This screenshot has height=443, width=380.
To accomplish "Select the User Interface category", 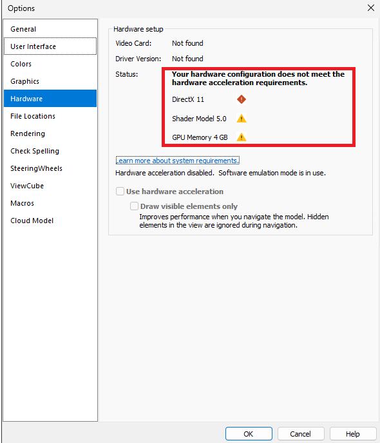I will coord(50,46).
